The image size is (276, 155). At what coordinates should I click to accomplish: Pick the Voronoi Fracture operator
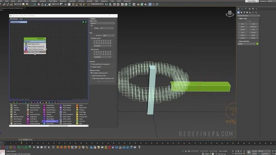point(34,115)
